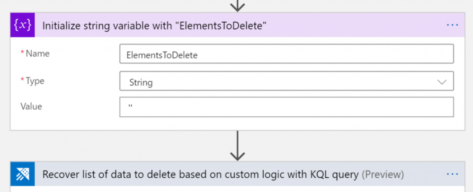Expand the Recover list of data card
The height and width of the screenshot is (192, 473).
pyautogui.click(x=237, y=174)
